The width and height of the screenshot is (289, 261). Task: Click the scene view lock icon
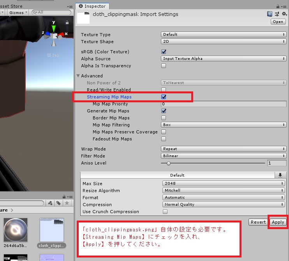(x=67, y=23)
